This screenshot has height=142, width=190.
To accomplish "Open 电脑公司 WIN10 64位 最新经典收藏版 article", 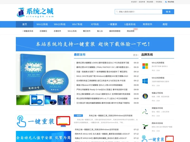I will coord(101,138).
